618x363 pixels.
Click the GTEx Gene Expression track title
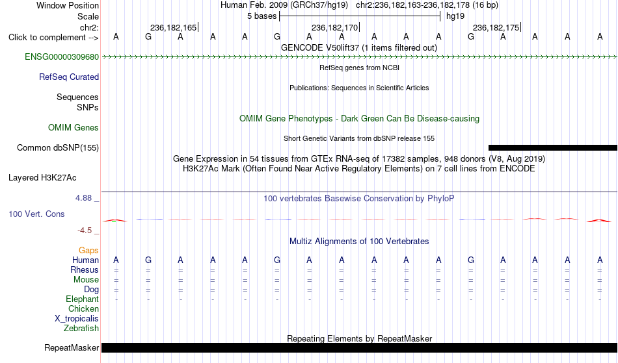[x=359, y=159]
